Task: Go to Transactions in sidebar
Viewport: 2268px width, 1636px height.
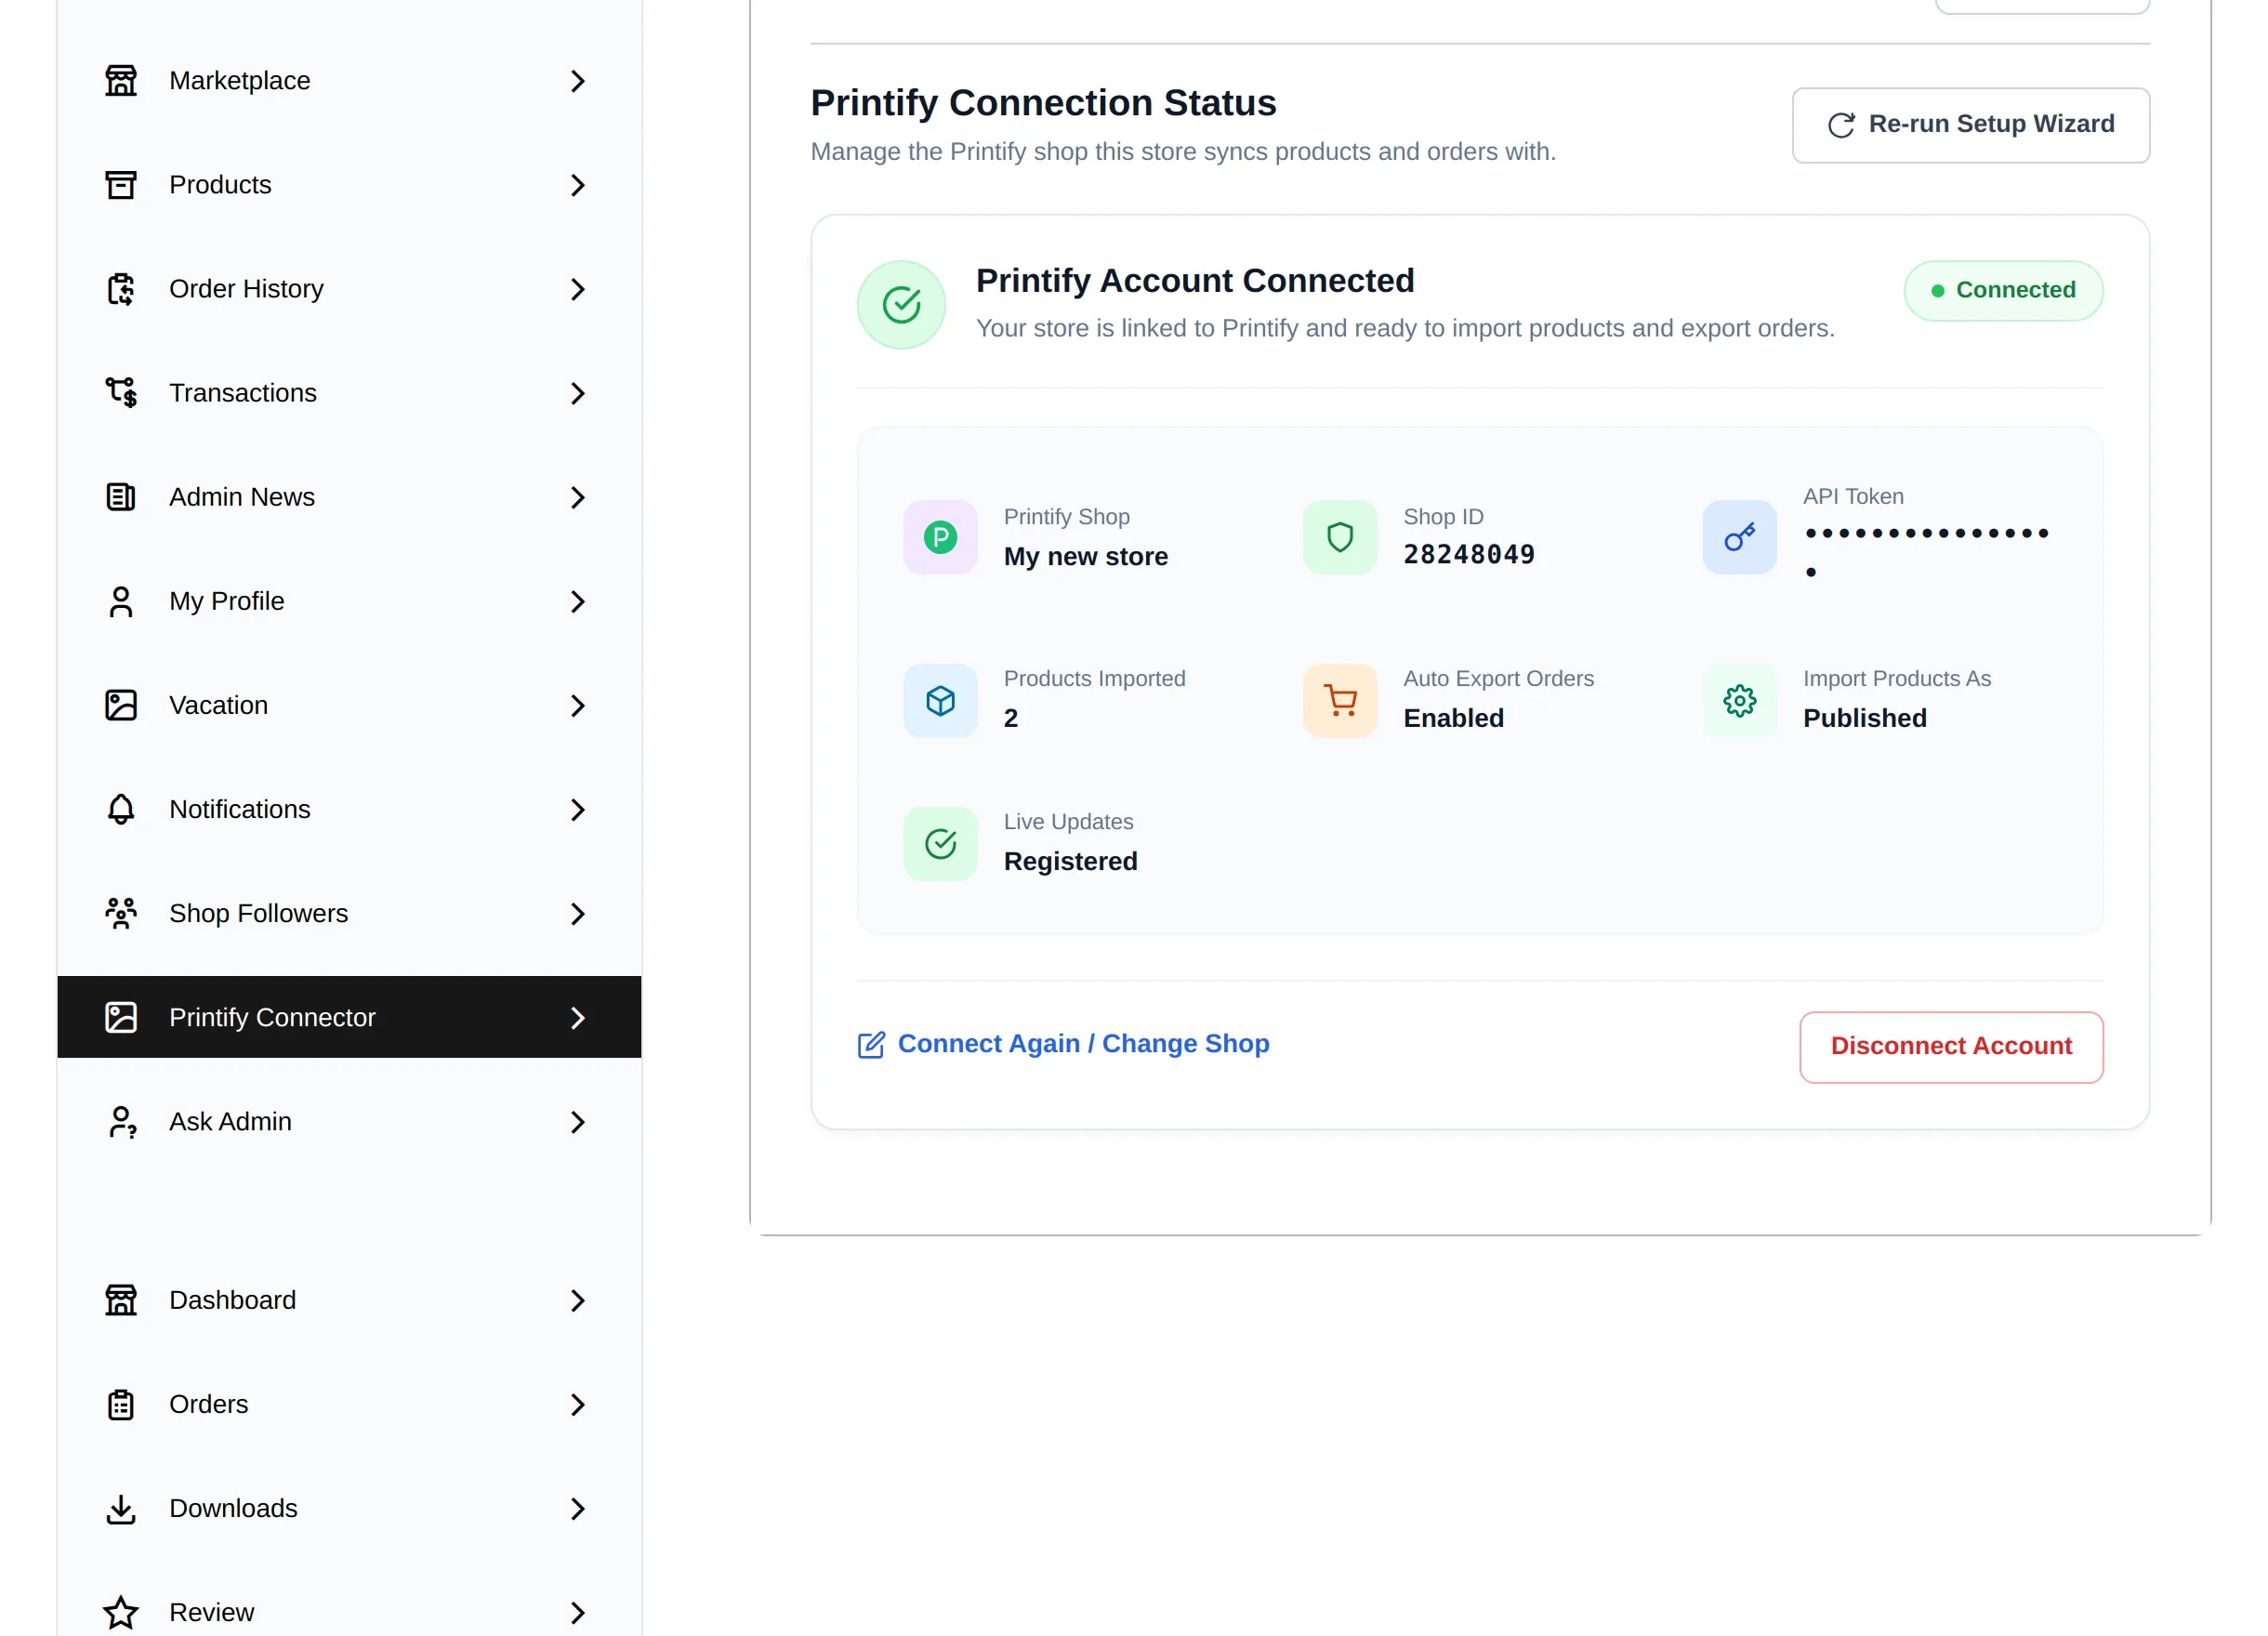Action: point(349,393)
